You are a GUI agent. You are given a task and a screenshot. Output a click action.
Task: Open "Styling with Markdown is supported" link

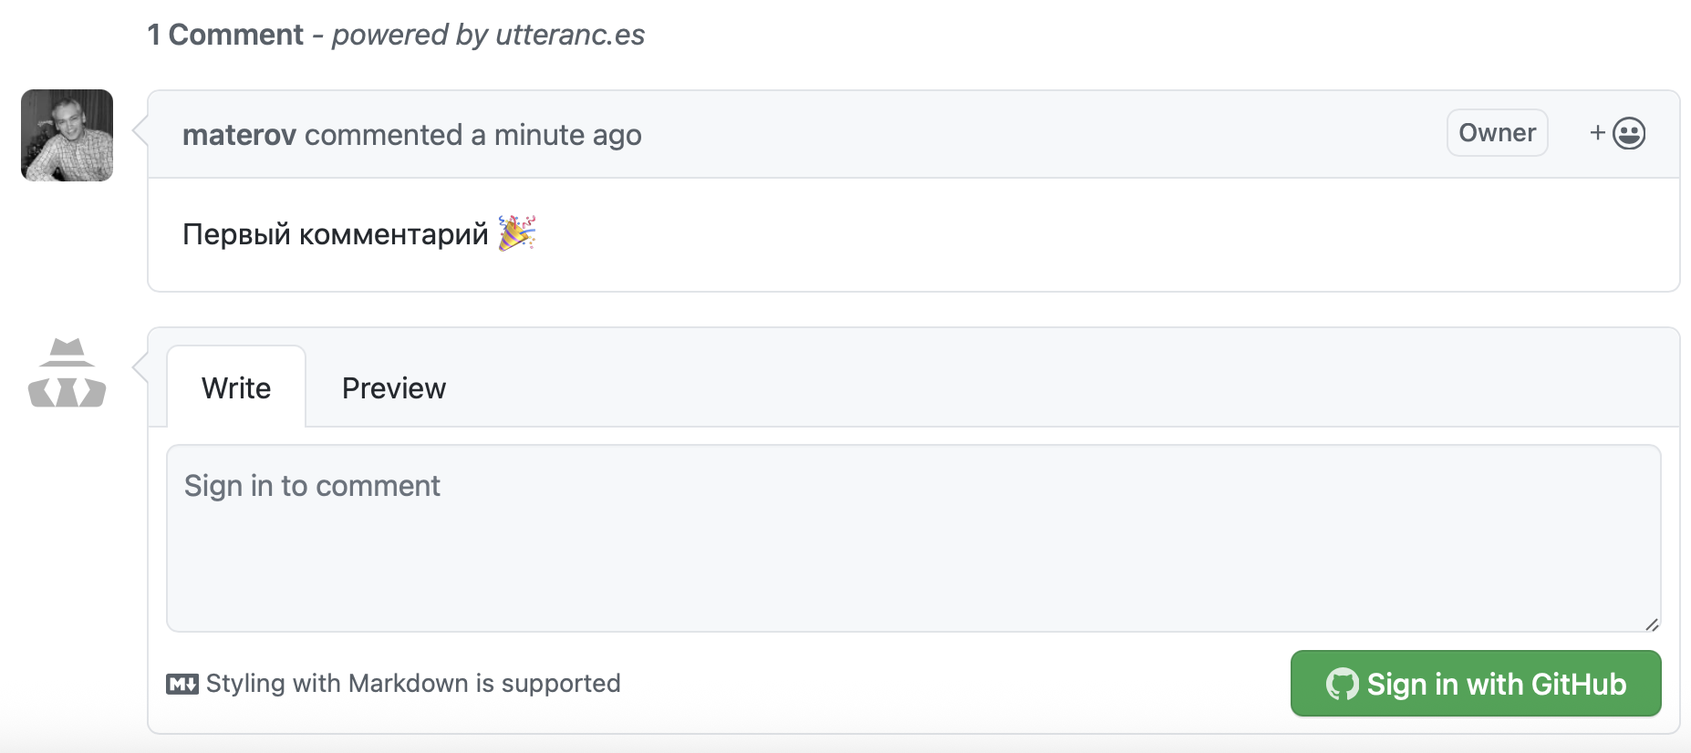[413, 684]
